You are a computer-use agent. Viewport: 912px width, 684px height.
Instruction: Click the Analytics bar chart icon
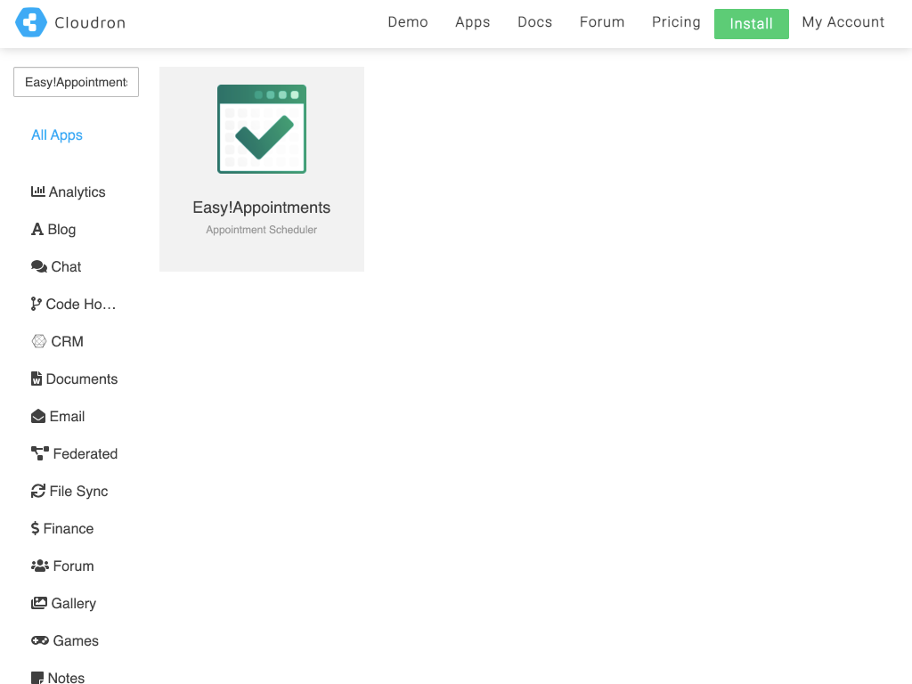point(37,191)
